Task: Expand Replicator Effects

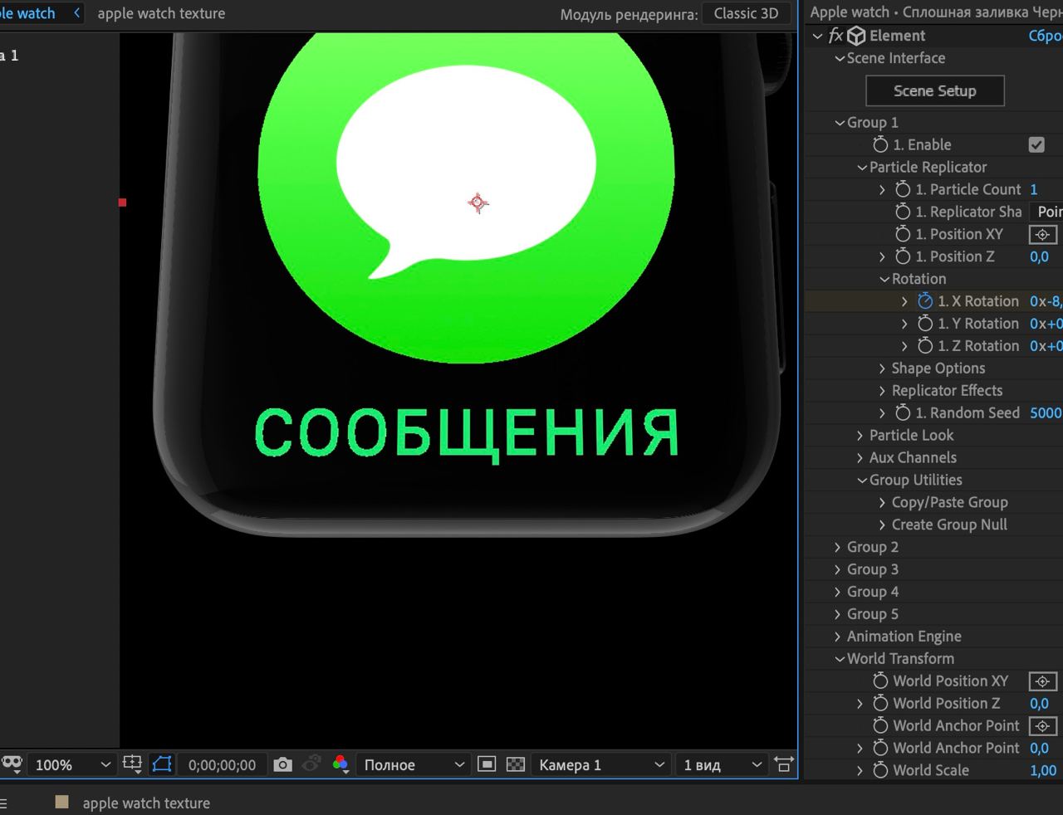Action: (x=883, y=391)
